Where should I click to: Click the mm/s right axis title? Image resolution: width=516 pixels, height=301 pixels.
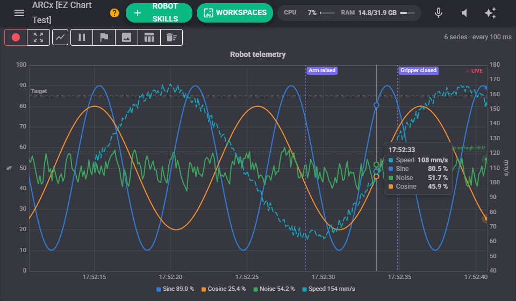coord(506,168)
